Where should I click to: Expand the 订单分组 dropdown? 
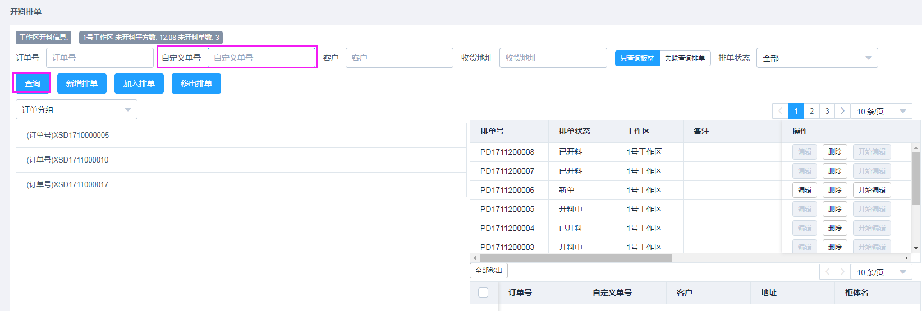[76, 110]
